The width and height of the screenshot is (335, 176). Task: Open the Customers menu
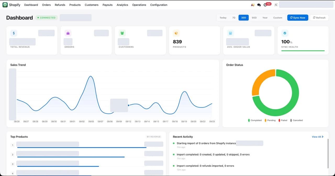click(x=92, y=5)
